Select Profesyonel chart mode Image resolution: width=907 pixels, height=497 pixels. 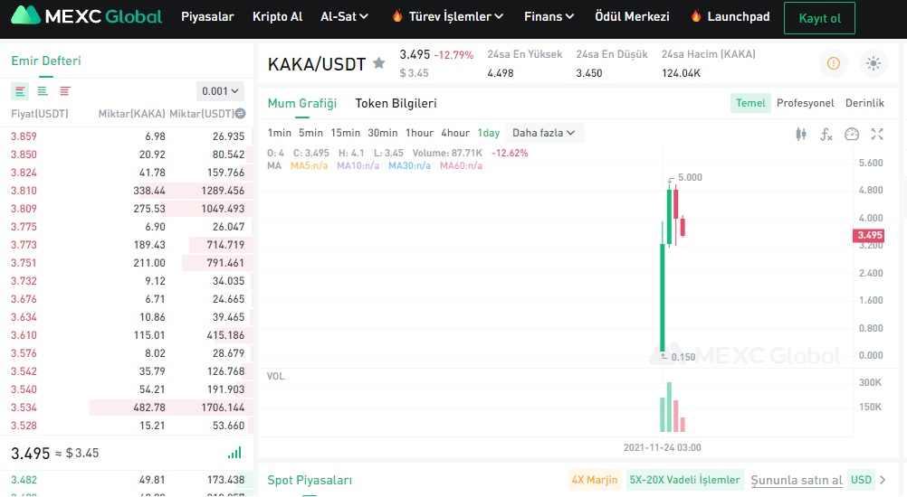coord(806,103)
